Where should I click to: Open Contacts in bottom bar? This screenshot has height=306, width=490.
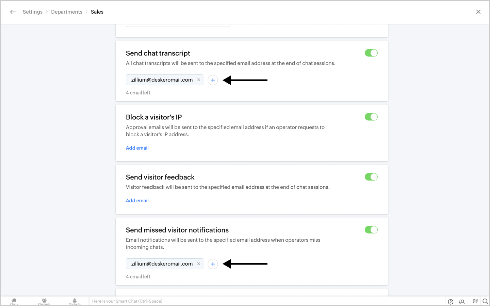click(75, 301)
